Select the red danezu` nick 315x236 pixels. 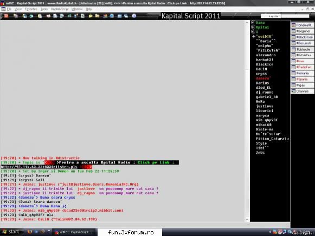(263, 78)
